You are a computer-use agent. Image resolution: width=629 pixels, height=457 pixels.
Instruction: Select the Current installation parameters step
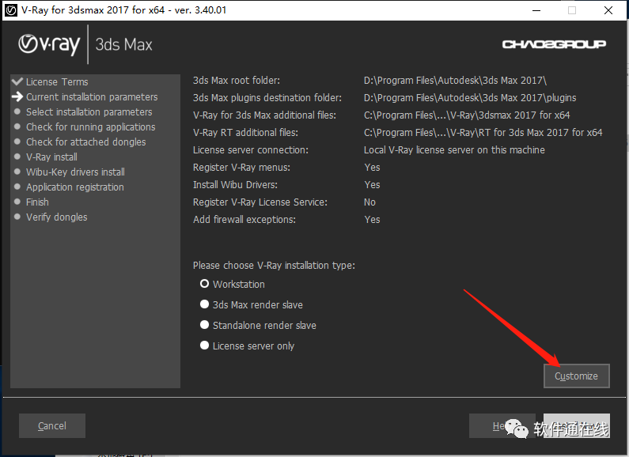[92, 97]
